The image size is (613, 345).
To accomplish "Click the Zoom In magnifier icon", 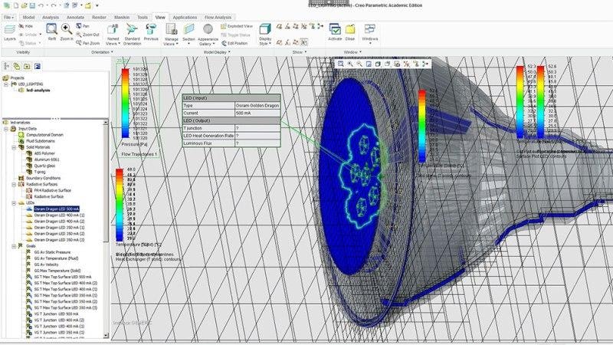I will (x=67, y=29).
